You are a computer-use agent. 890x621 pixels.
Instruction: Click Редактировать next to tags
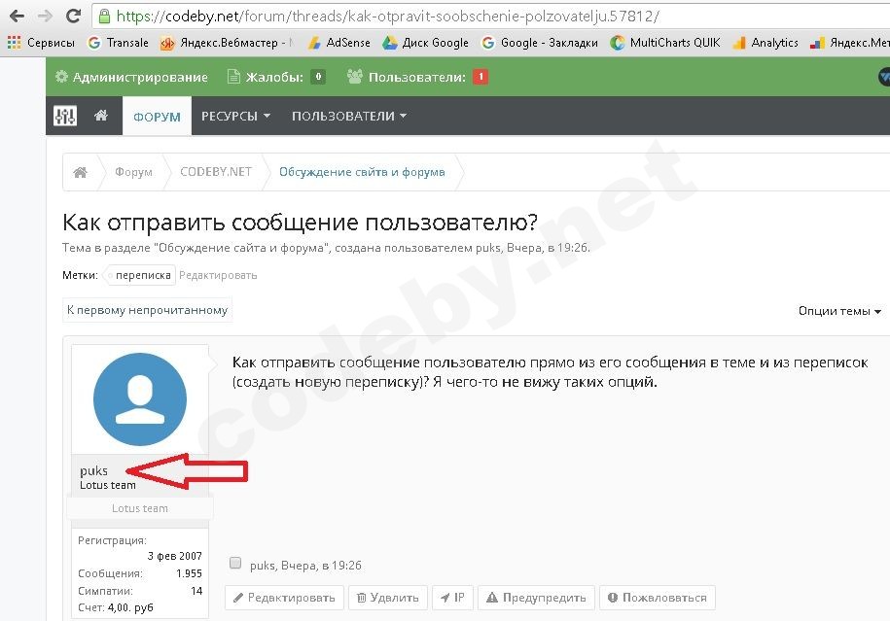click(x=218, y=275)
